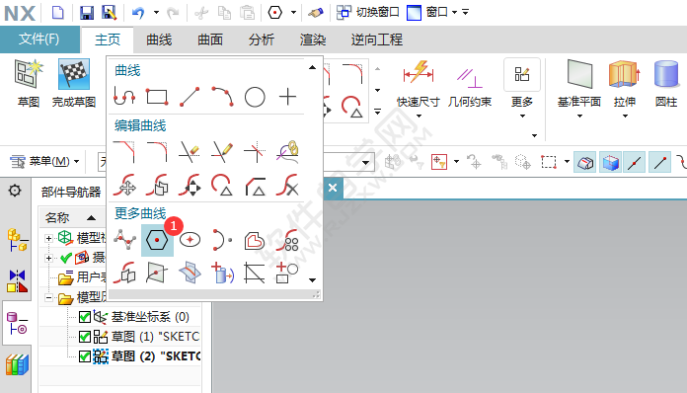Toggle the 草图 (2) SKETCH checkbox
687x393 pixels.
pos(85,356)
